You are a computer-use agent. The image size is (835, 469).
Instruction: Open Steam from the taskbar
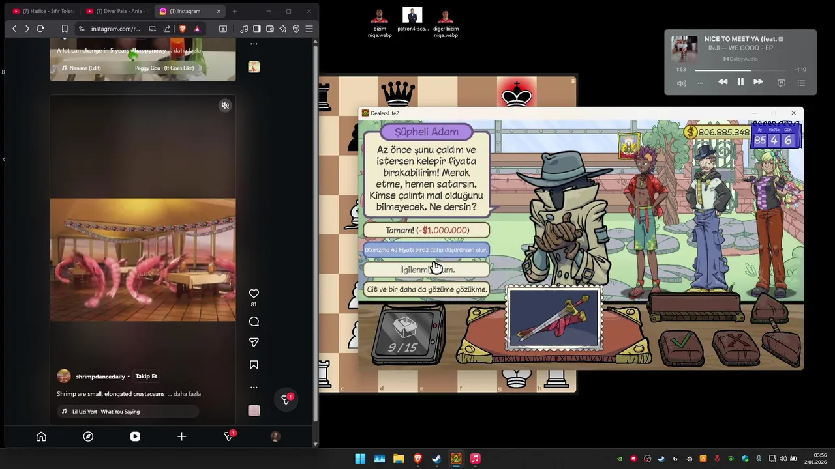pyautogui.click(x=436, y=459)
